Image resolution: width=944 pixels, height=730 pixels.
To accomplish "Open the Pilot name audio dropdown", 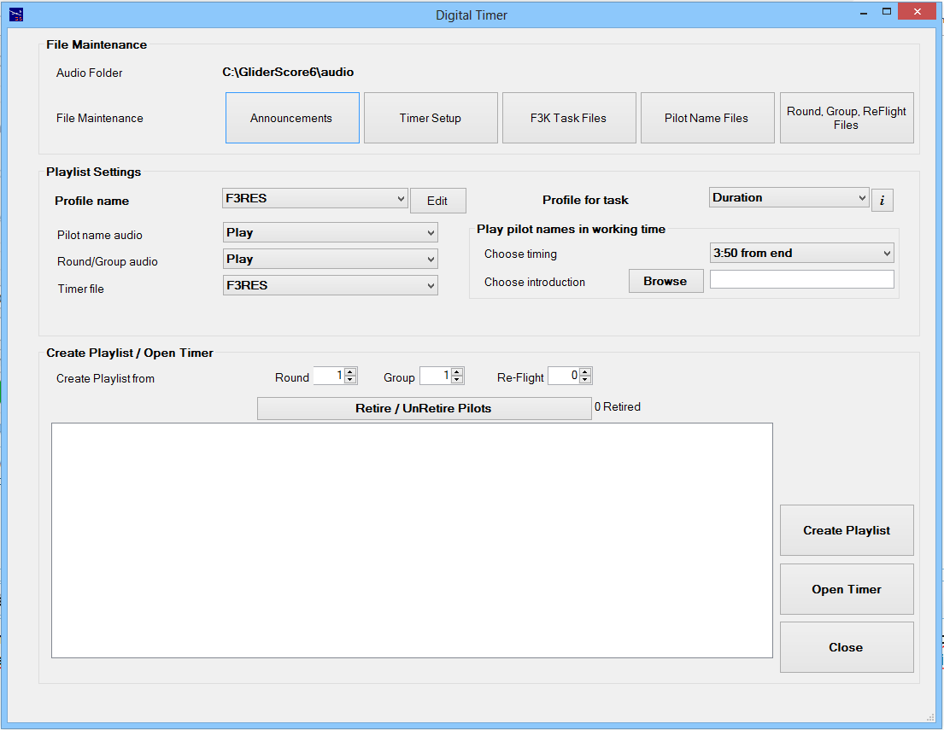I will click(x=330, y=232).
